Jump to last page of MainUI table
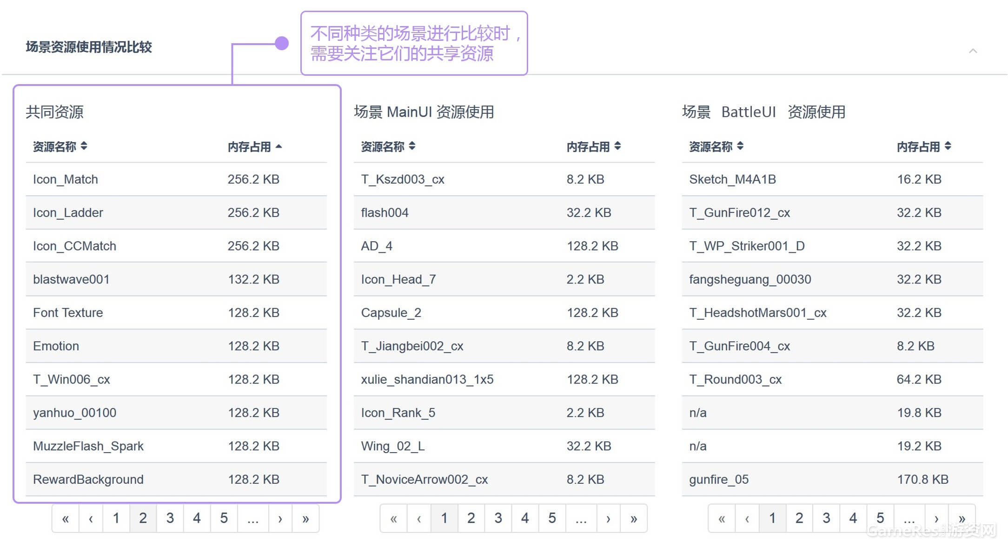The image size is (1008, 546). 634,519
